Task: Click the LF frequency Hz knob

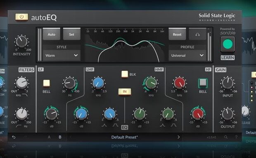Action: pos(70,83)
